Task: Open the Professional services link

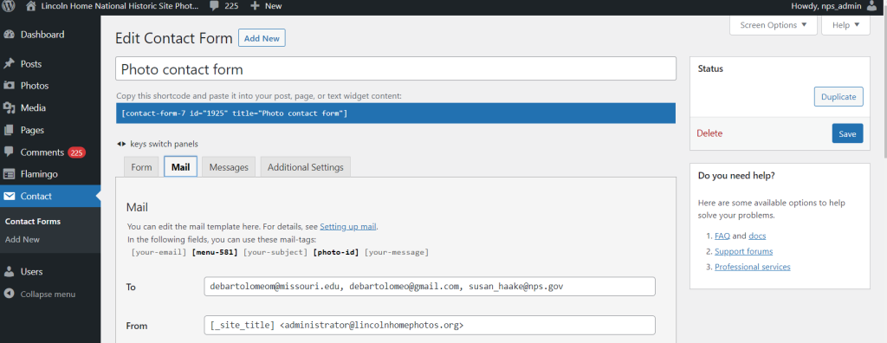Action: point(753,267)
